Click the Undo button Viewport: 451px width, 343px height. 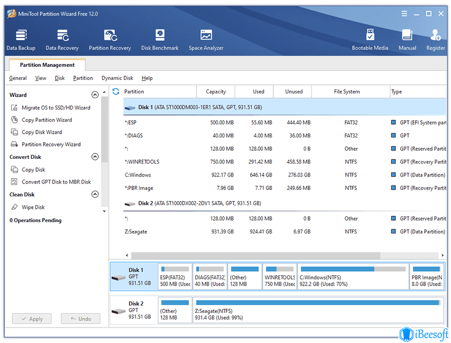(81, 318)
